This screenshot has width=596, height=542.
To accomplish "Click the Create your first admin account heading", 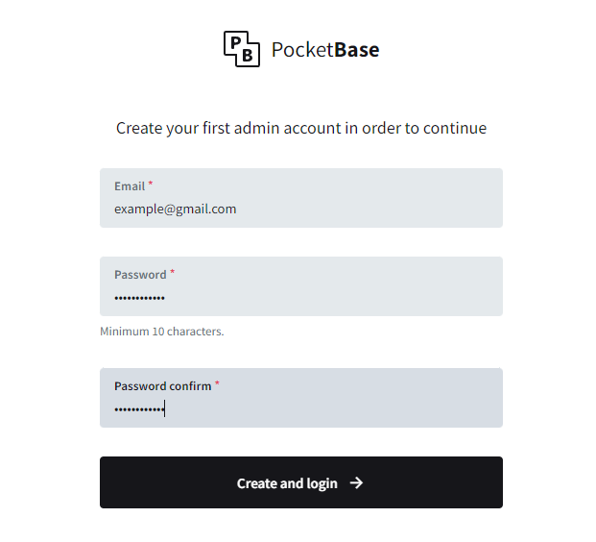I will point(301,128).
